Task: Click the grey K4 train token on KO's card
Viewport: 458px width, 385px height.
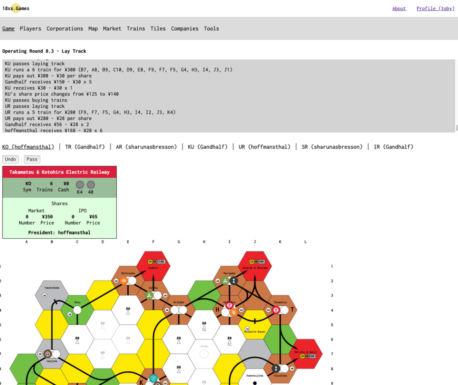Action: point(80,184)
